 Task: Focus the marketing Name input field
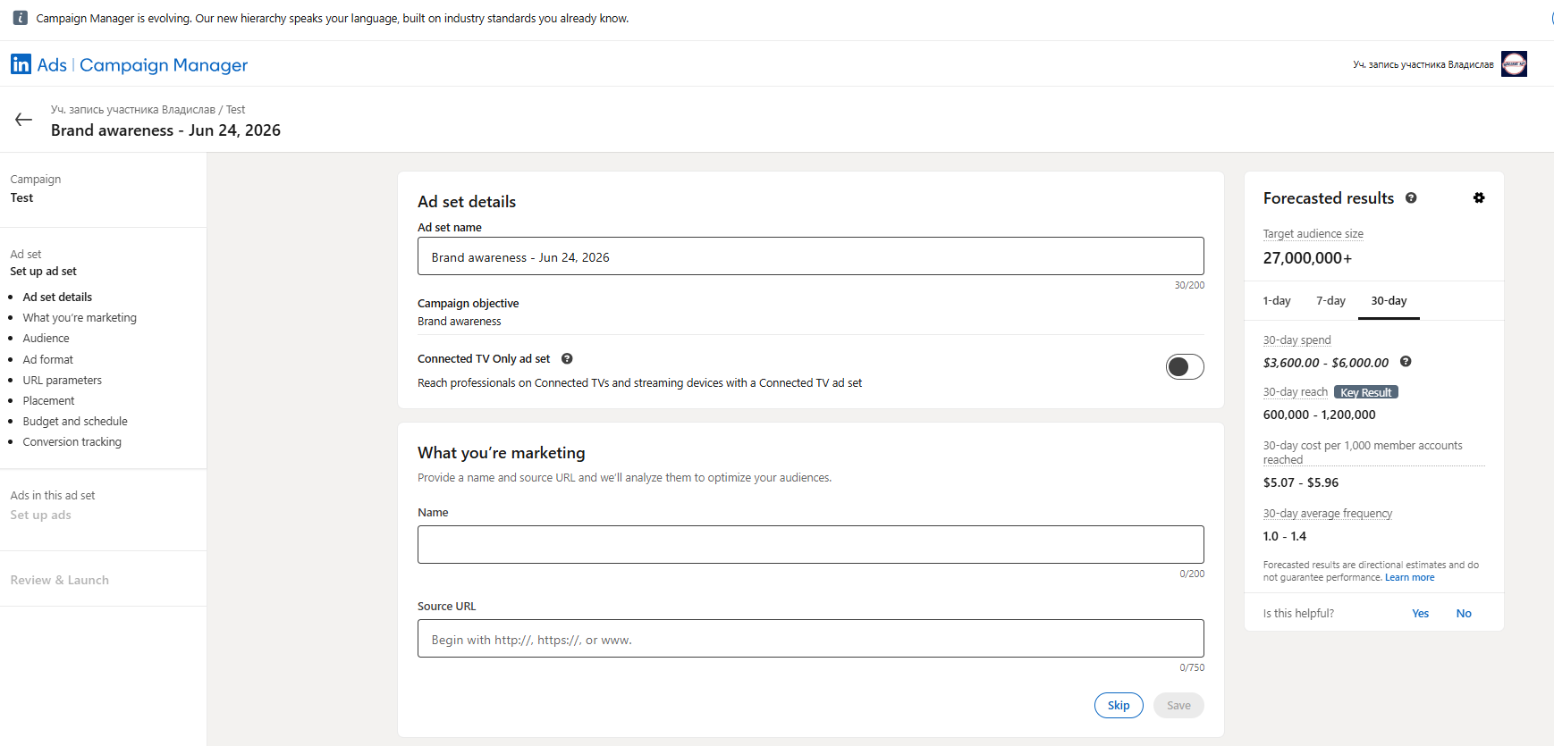[x=810, y=545]
